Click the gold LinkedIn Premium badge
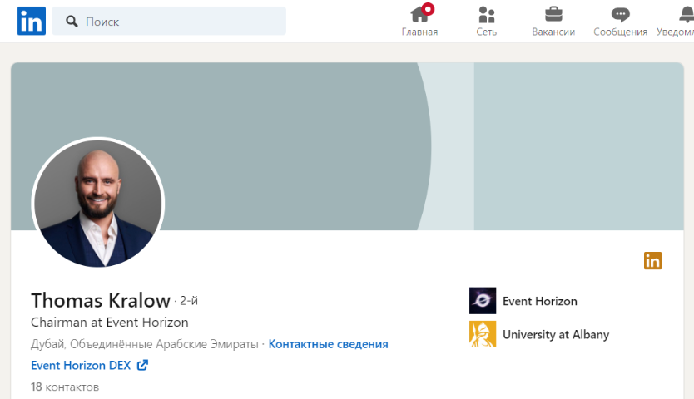The height and width of the screenshot is (399, 694). click(x=652, y=260)
